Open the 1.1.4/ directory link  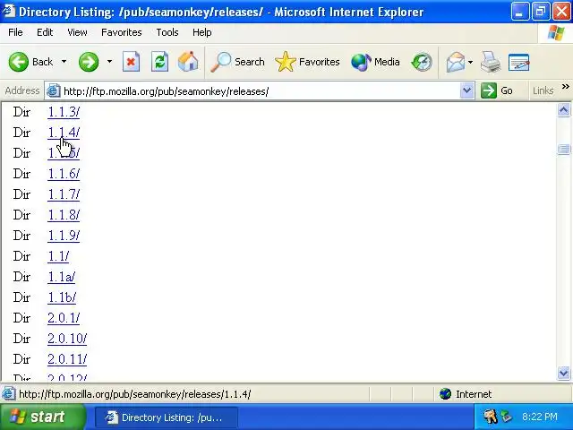(x=64, y=133)
